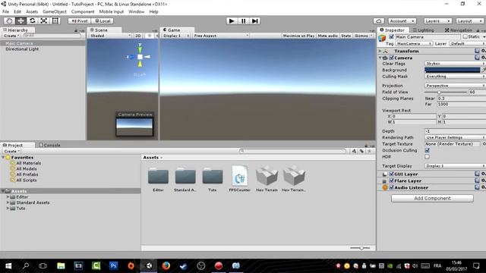This screenshot has height=273, width=486.
Task: Toggle the Static checkbox
Action: point(465,37)
